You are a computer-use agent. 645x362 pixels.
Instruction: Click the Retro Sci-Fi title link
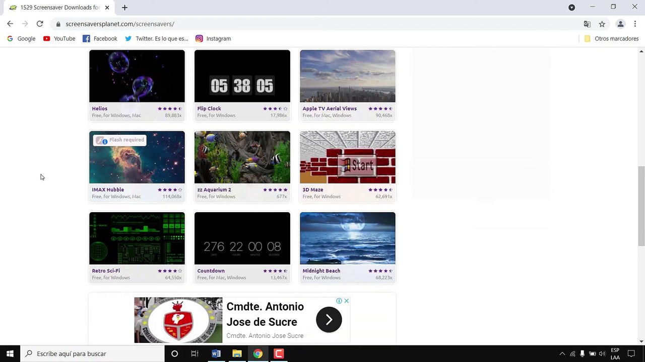pyautogui.click(x=106, y=271)
